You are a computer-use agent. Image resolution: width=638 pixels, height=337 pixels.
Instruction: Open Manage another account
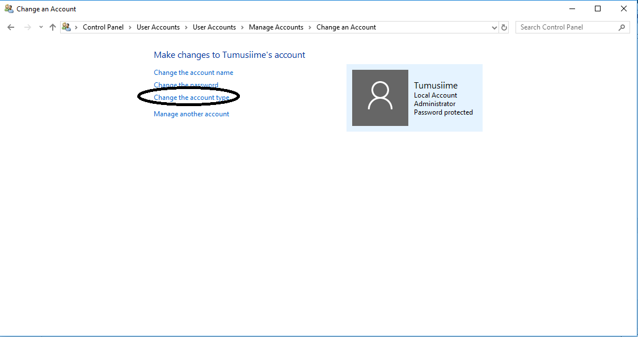191,113
